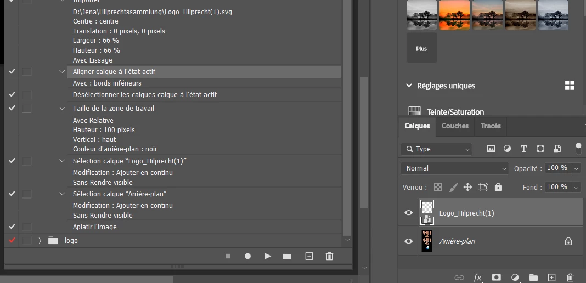Image resolution: width=586 pixels, height=283 pixels.
Task: Apply the orange sunset adjustment preset
Action: pyautogui.click(x=454, y=15)
